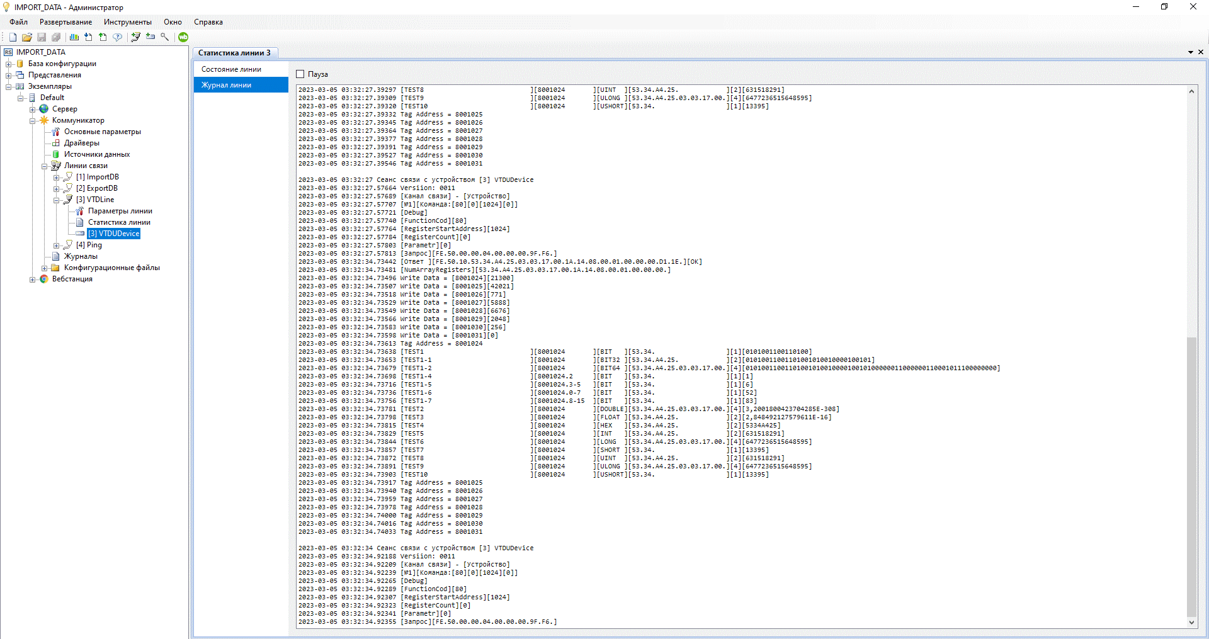Click the windows icon of Представления

20,75
